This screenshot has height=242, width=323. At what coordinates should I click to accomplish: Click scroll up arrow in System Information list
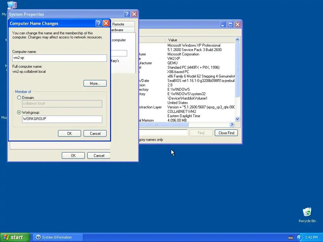tap(237, 39)
